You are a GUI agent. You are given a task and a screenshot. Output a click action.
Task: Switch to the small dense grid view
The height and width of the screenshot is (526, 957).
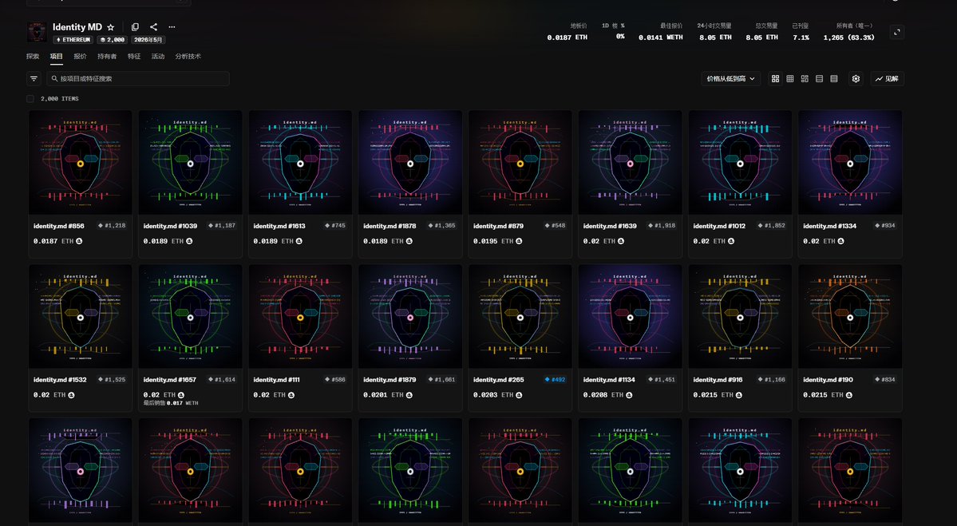789,79
